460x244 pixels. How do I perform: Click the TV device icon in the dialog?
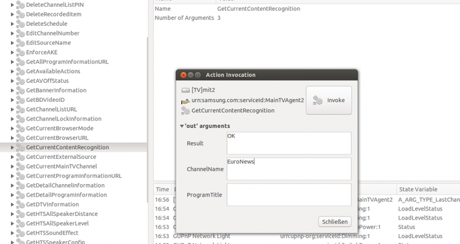point(185,90)
